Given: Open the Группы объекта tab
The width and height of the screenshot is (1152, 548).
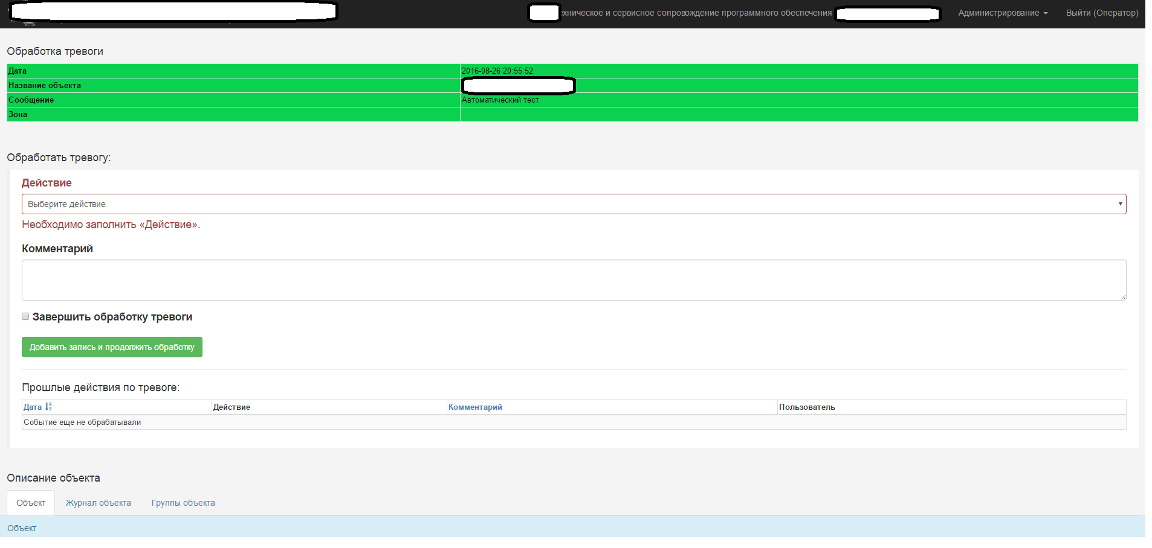Looking at the screenshot, I should (x=183, y=503).
